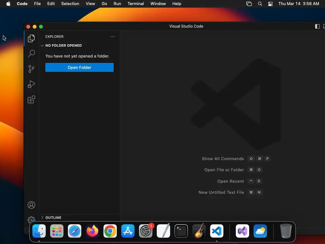Click Visual Studio Code in the Dock
Image resolution: width=325 pixels, height=244 pixels.
click(217, 231)
